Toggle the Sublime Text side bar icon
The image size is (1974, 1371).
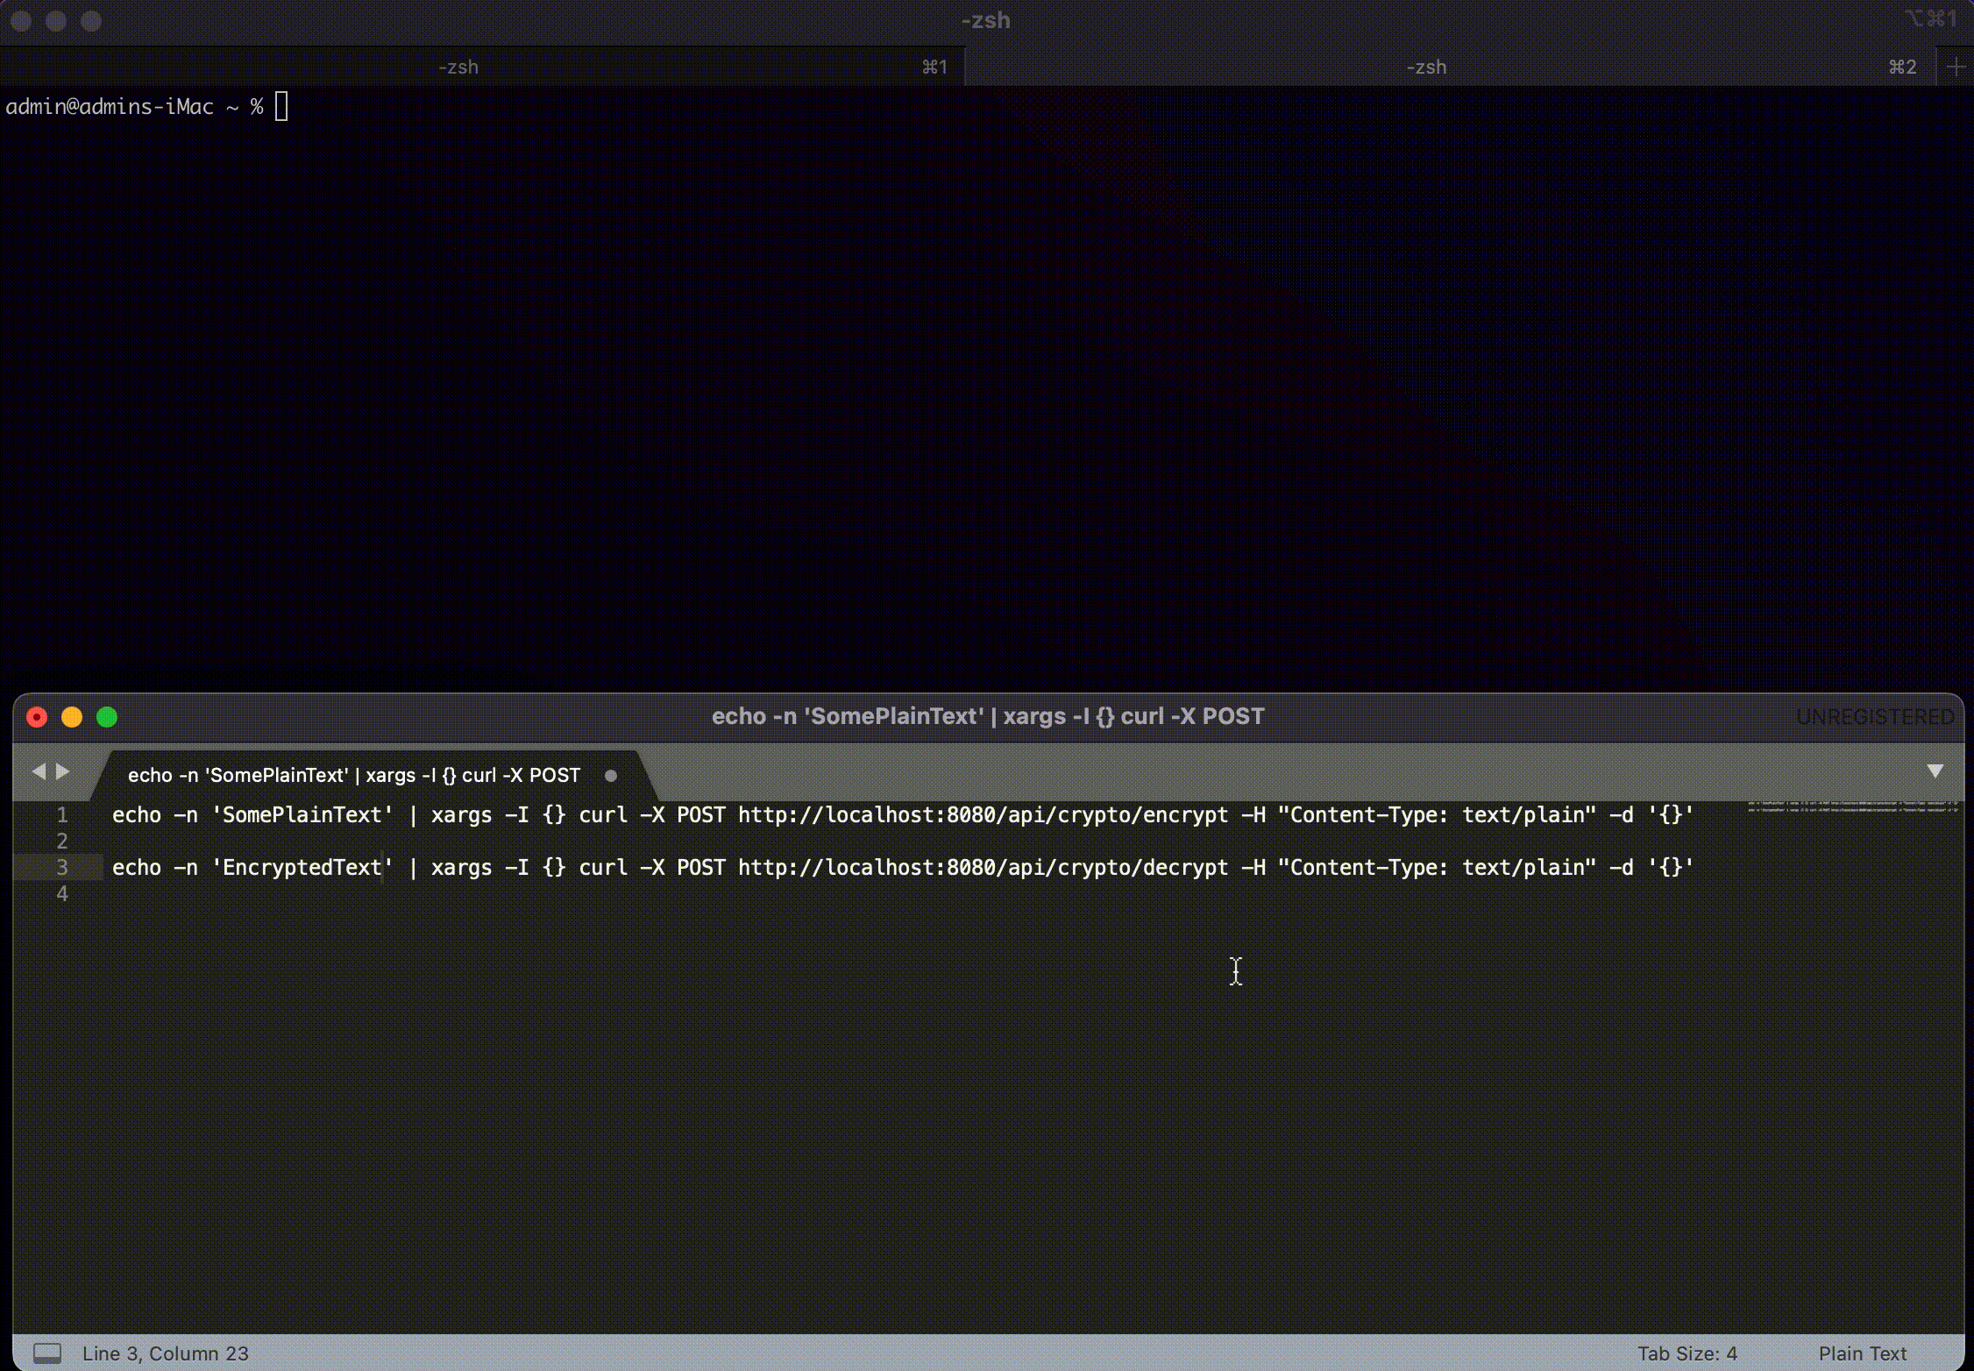coord(46,1353)
